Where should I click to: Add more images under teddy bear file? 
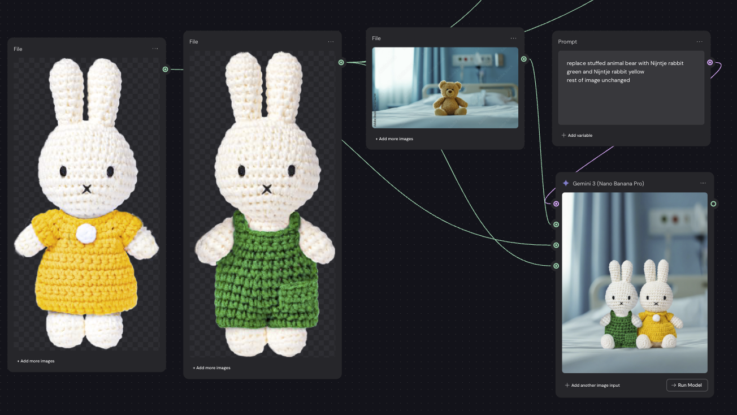[x=394, y=139]
